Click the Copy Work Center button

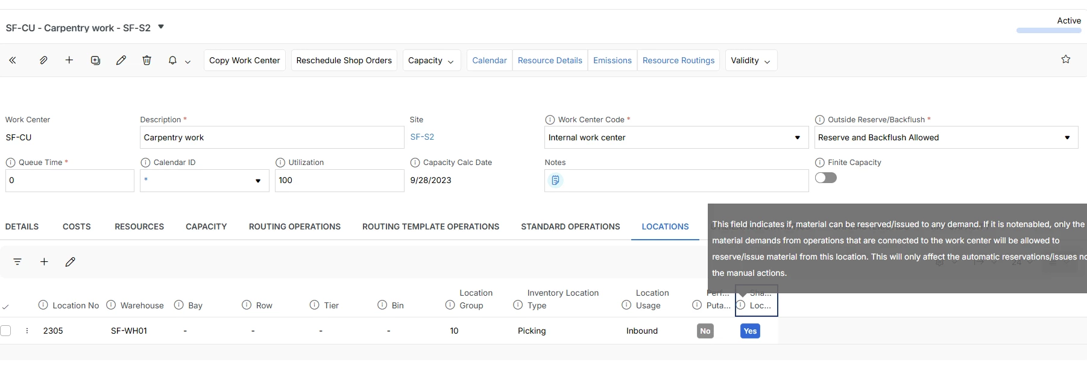(245, 60)
